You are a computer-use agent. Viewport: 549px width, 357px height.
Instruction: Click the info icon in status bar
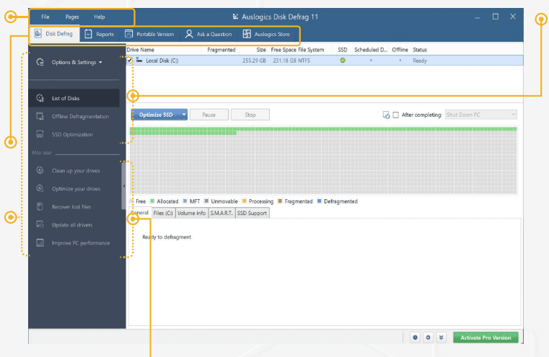click(415, 338)
